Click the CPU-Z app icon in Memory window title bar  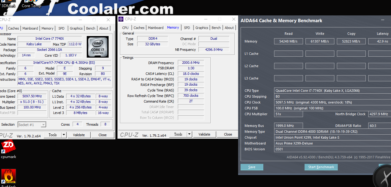[x=121, y=19]
